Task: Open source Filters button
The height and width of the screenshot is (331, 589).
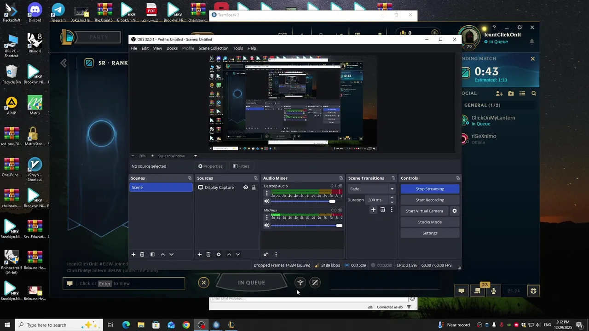Action: pyautogui.click(x=241, y=166)
